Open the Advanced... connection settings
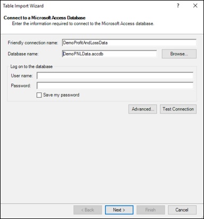This screenshot has width=204, height=219. coord(143,109)
